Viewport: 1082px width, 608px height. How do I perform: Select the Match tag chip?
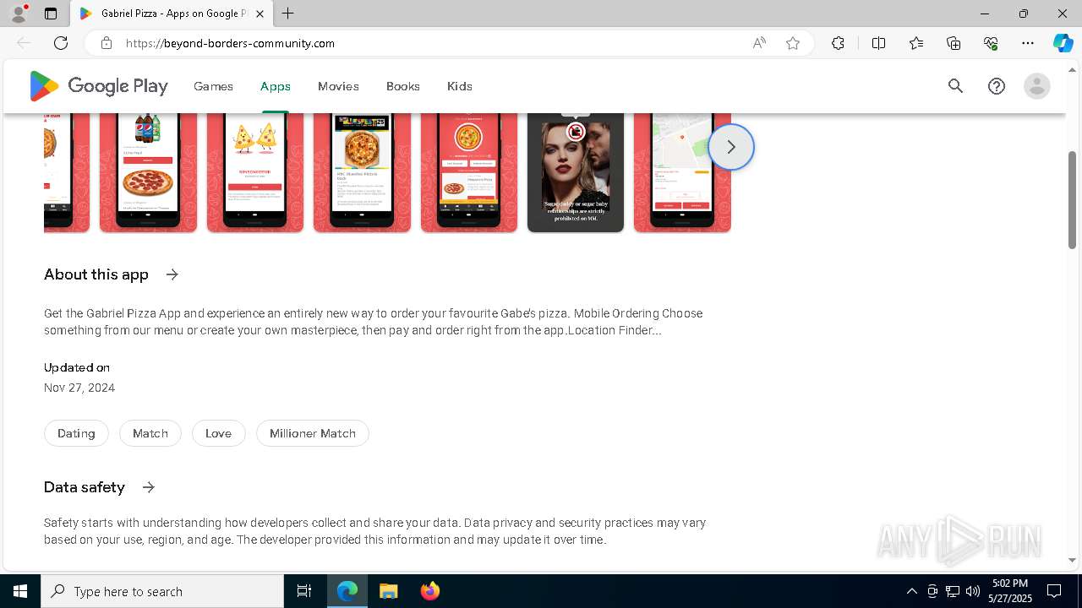click(x=150, y=433)
